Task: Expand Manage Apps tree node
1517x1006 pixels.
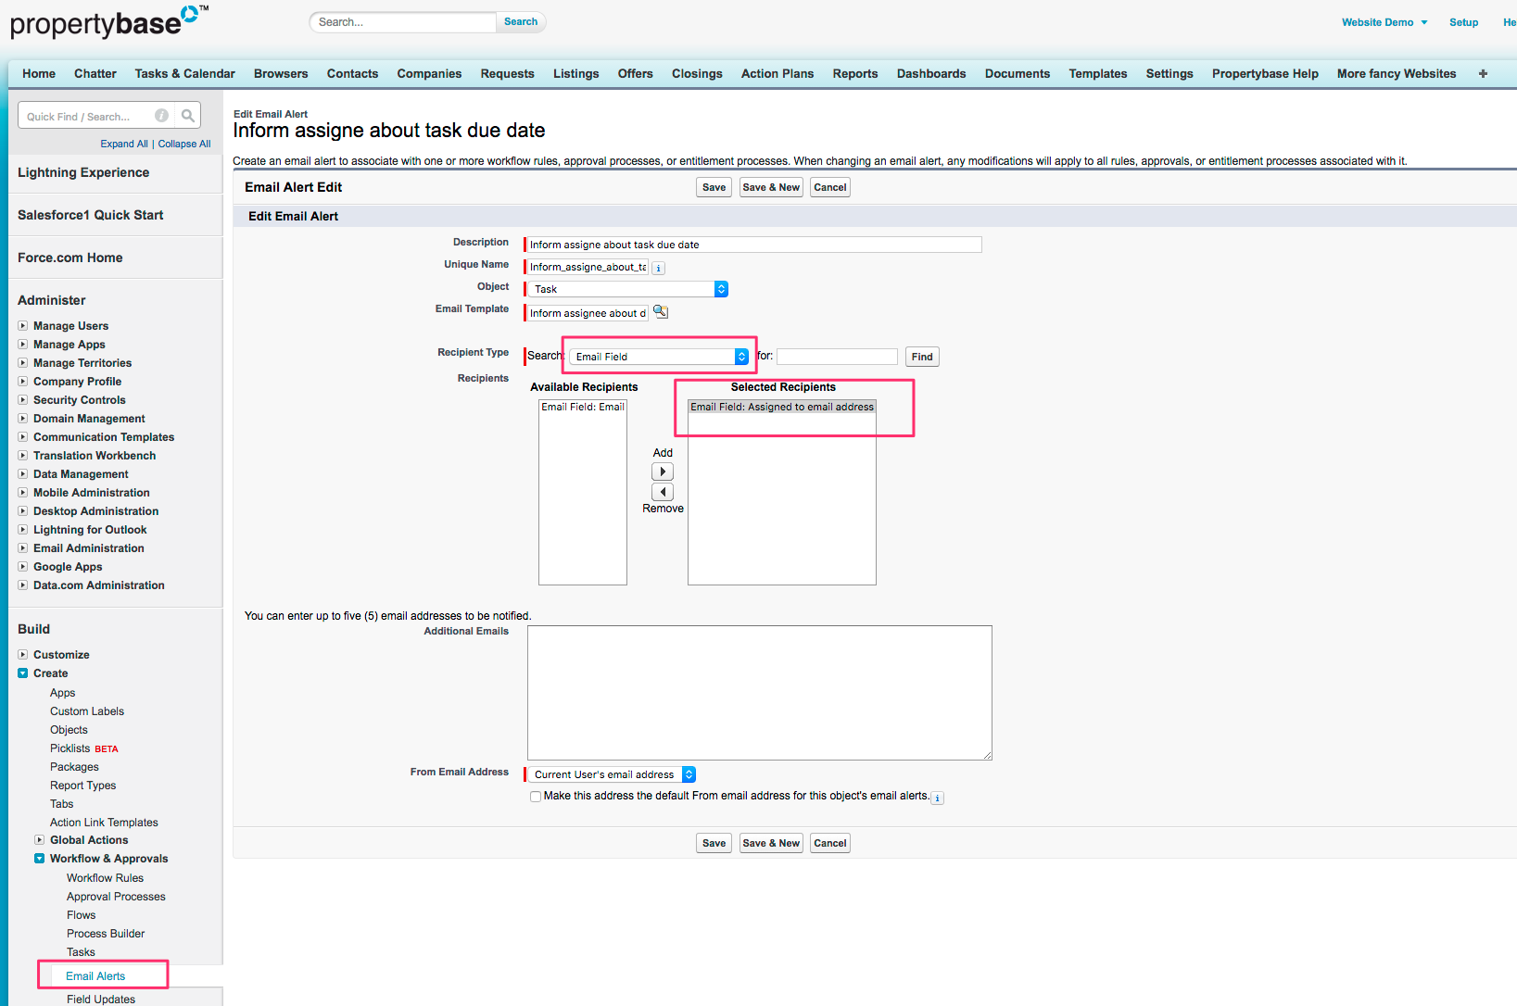Action: coord(23,345)
